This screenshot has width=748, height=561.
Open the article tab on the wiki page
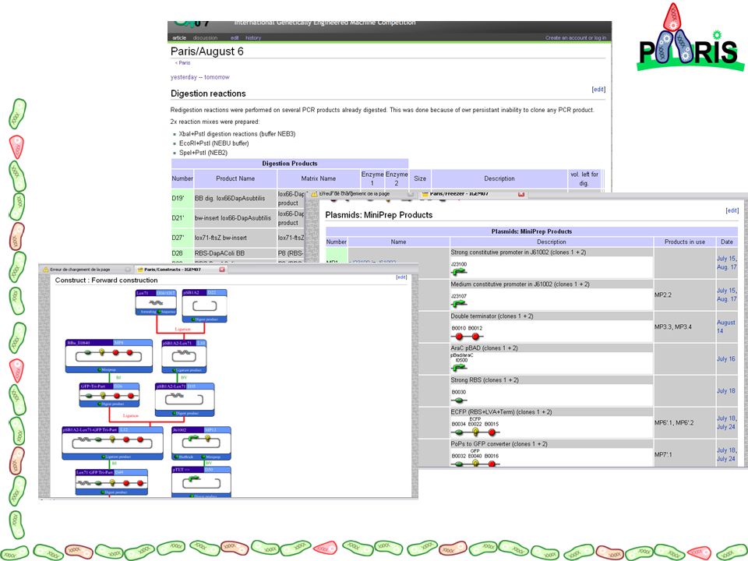point(179,37)
